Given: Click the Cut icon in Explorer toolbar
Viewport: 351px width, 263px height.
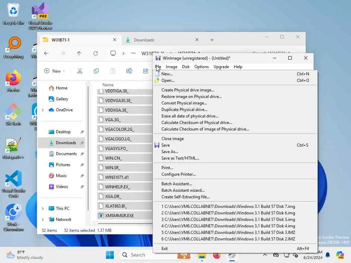Looking at the screenshot, I should 80,71.
